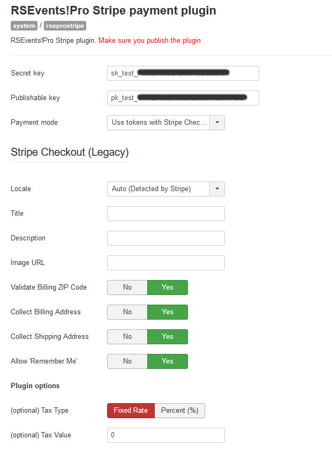Click the Stripe Checkout (Legacy) heading
Viewport: 332px width, 454px height.
[70, 152]
